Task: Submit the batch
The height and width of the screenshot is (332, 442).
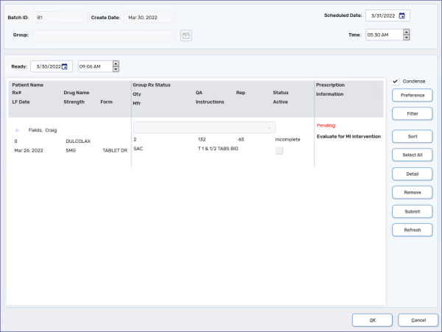Action: coord(413,211)
